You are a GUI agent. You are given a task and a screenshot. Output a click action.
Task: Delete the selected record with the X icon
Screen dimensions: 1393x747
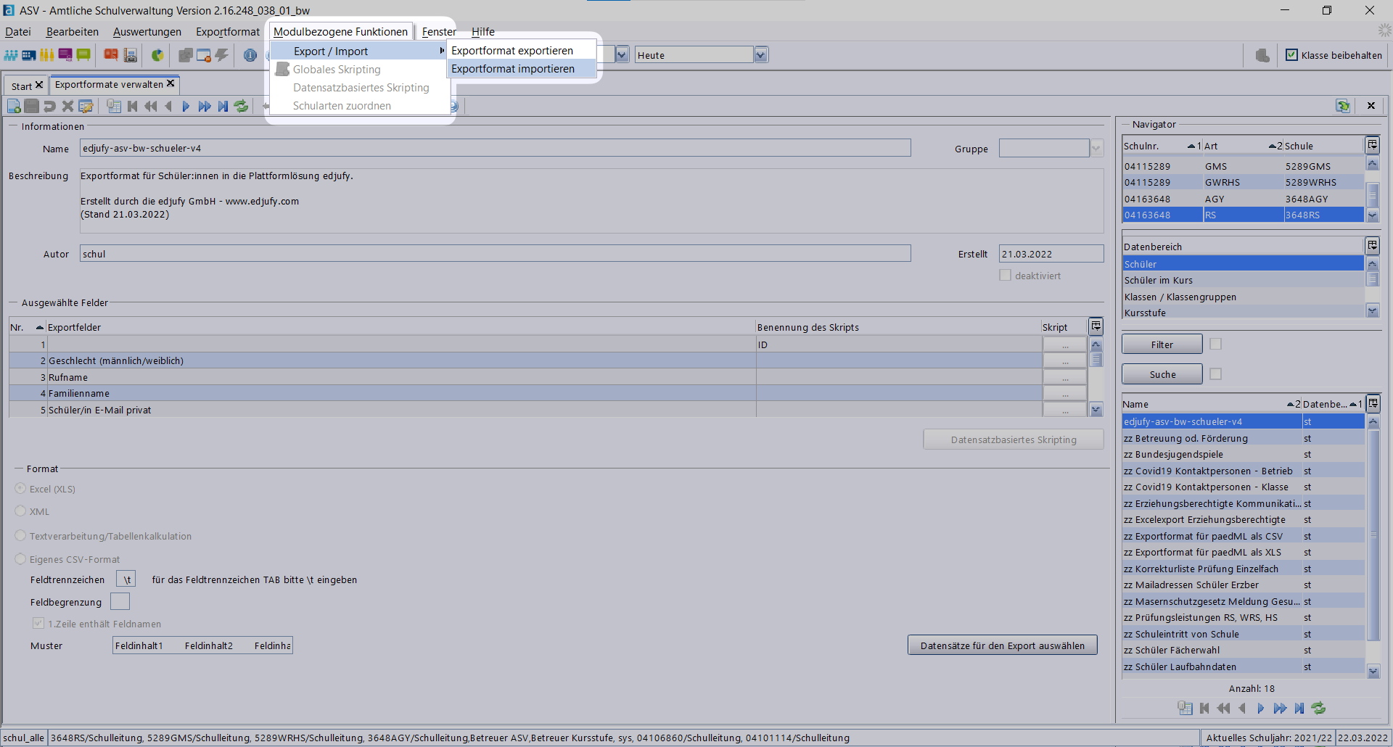[x=67, y=106]
